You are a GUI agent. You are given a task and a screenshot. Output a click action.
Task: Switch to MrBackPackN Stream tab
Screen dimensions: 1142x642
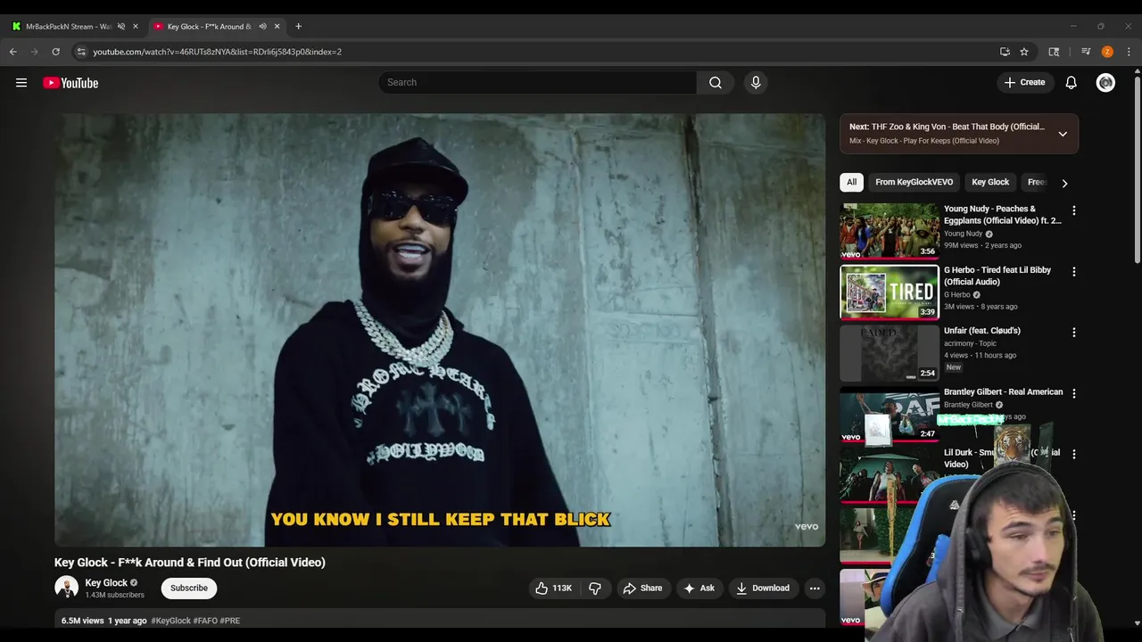click(67, 27)
